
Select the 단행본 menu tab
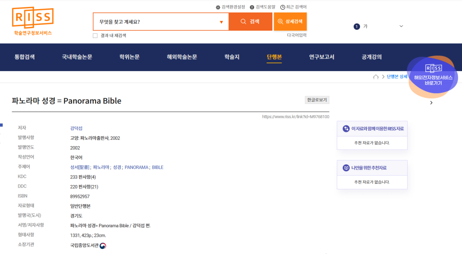(x=274, y=57)
